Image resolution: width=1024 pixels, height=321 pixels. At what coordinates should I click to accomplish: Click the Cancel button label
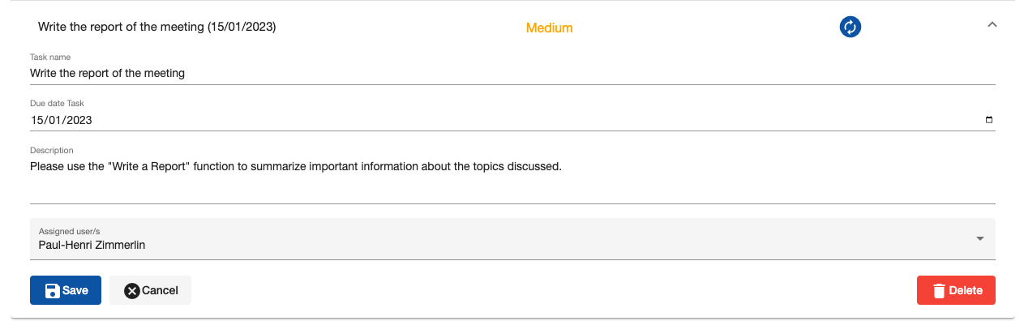[x=160, y=290]
